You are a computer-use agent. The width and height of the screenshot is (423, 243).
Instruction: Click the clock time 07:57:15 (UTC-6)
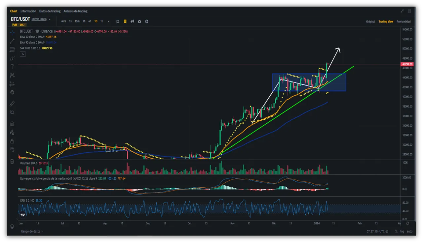(x=378, y=231)
